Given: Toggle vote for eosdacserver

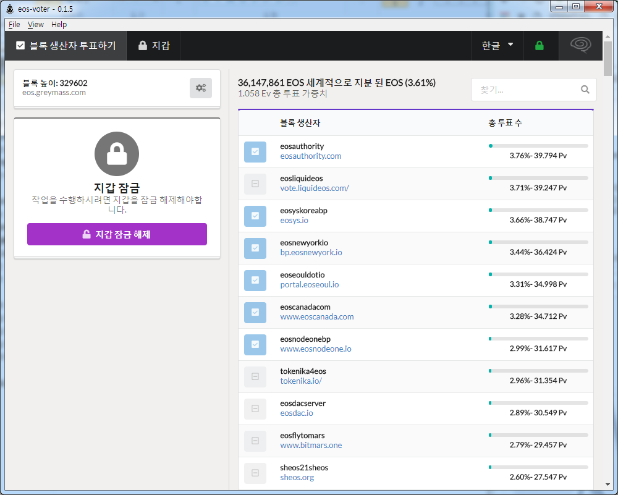Looking at the screenshot, I should click(255, 408).
